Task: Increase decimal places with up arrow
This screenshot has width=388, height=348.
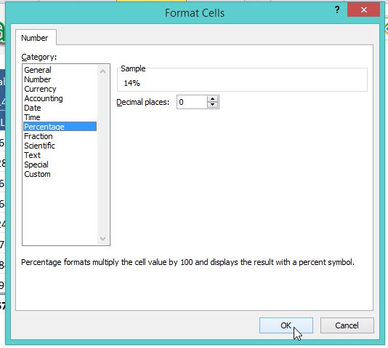Action: coord(212,99)
